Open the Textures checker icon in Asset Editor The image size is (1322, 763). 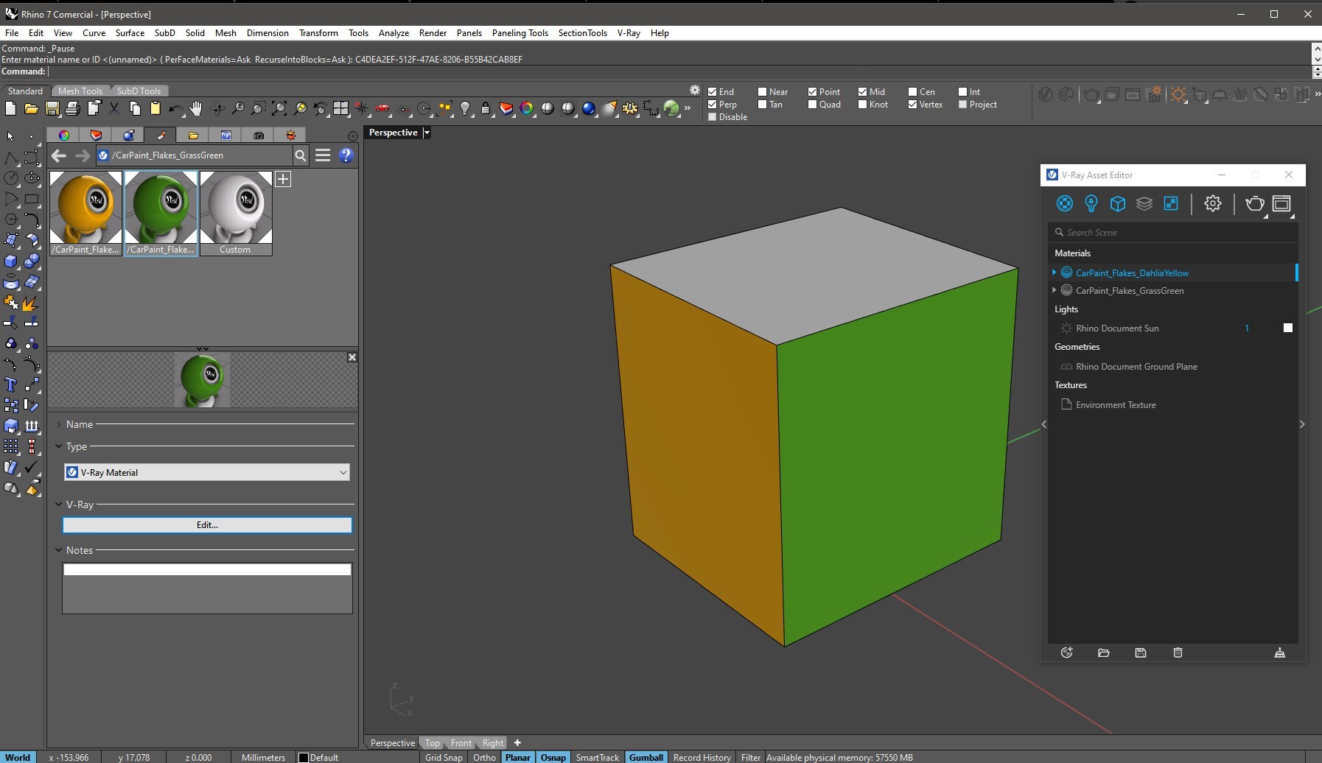click(1171, 203)
